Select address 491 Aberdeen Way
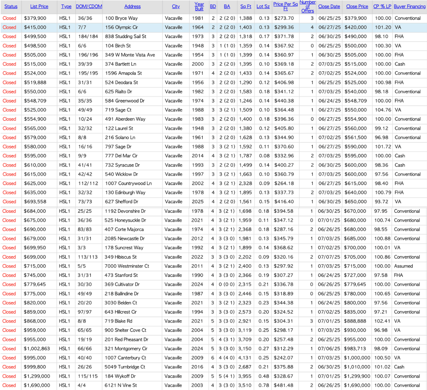This screenshot has height=390, width=427. [125, 119]
